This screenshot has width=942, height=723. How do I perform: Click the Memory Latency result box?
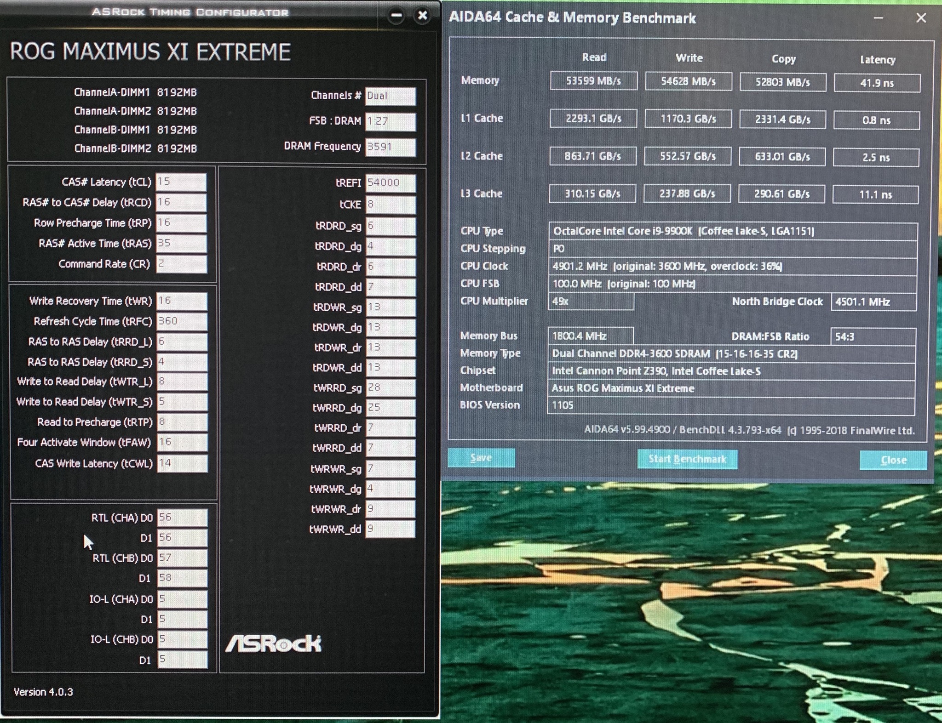pyautogui.click(x=877, y=83)
